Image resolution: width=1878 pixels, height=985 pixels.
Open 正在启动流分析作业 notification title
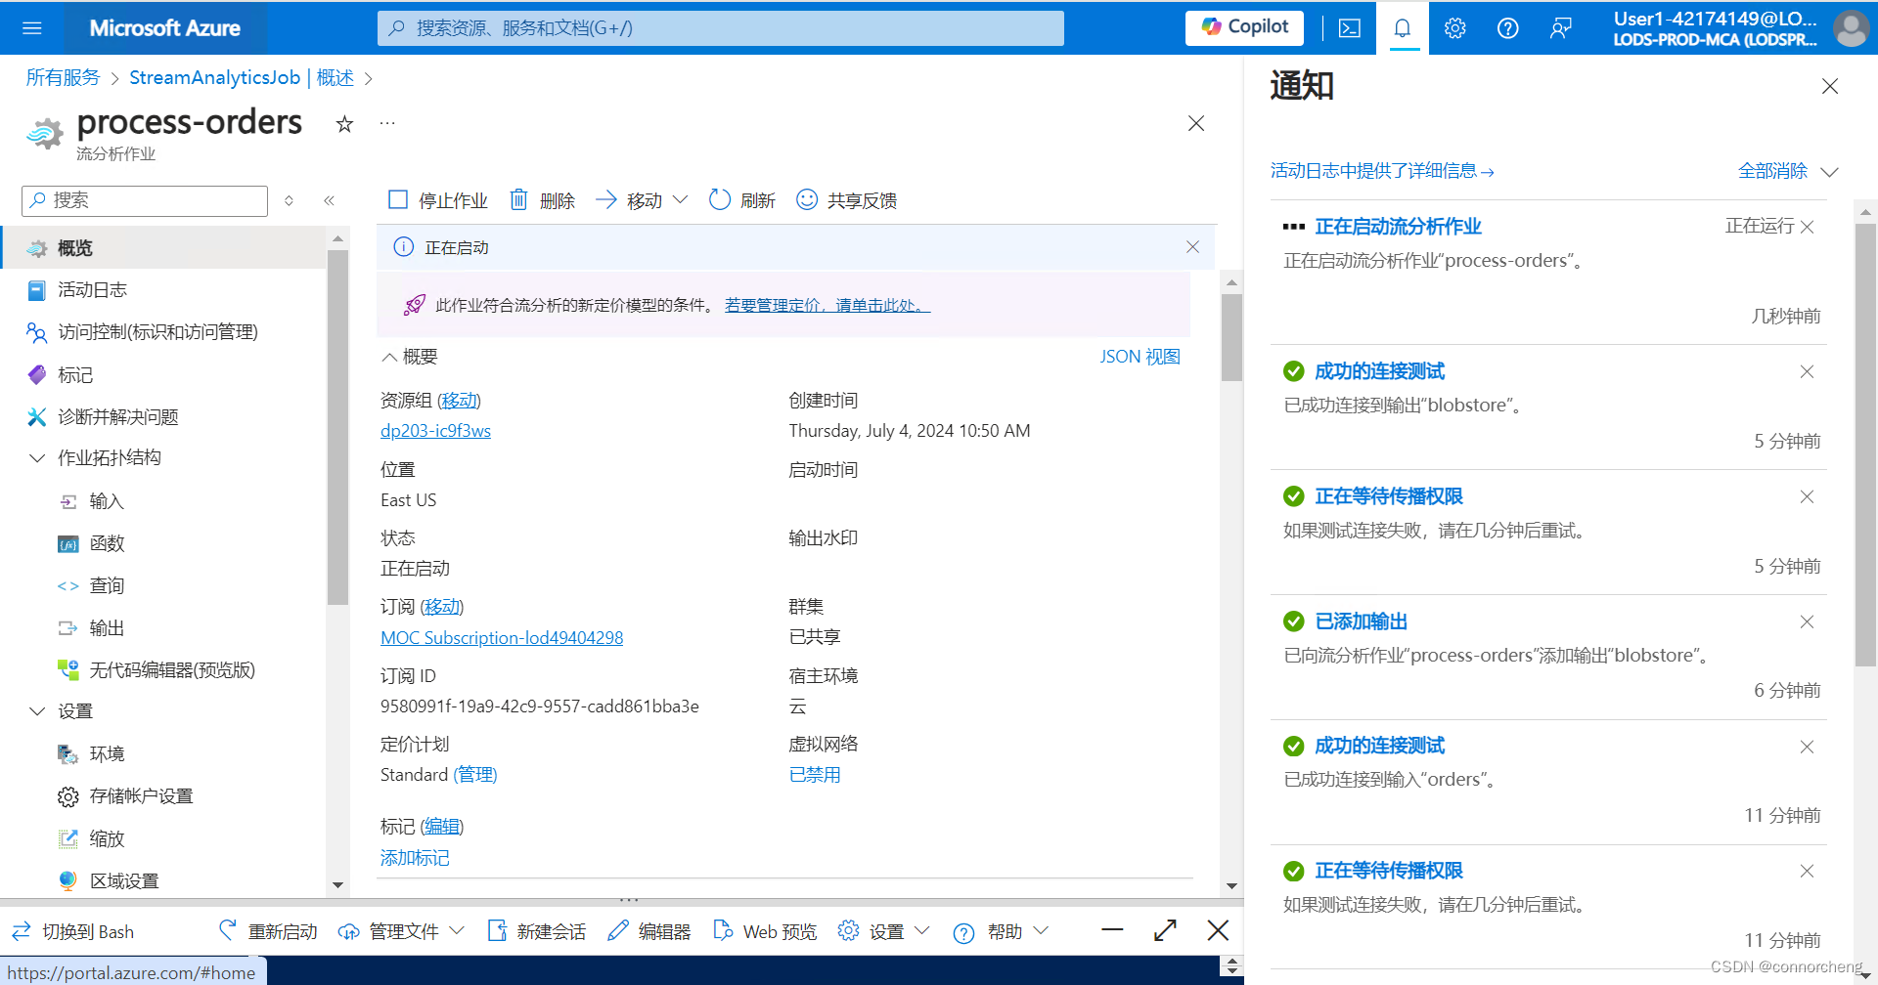pos(1398,227)
